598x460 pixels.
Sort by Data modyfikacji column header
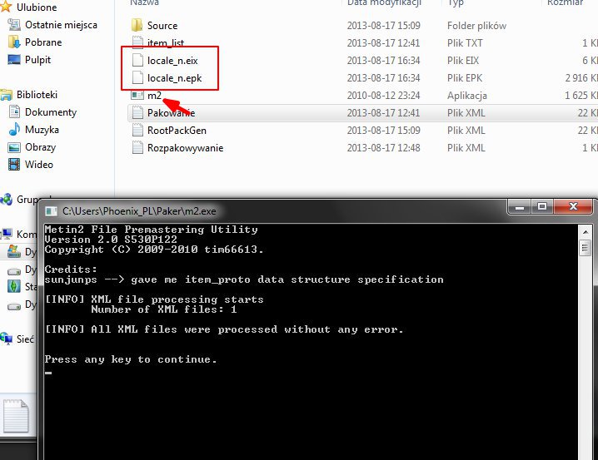(x=385, y=2)
